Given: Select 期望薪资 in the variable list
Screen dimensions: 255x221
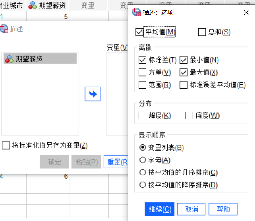Looking at the screenshot, I should tap(40, 59).
